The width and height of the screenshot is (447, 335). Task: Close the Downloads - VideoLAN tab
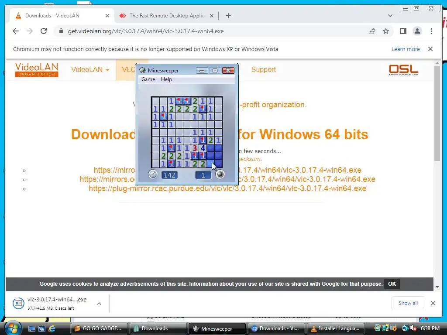pyautogui.click(x=107, y=16)
